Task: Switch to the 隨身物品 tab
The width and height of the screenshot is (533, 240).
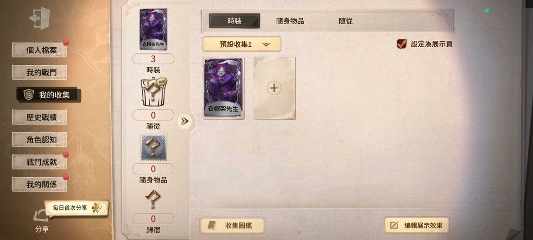Action: [x=290, y=21]
